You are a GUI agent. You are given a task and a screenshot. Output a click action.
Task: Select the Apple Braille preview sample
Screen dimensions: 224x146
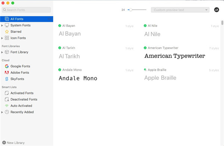(x=160, y=78)
